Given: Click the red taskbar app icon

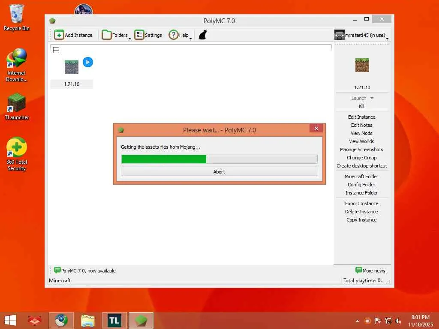Looking at the screenshot, I should coord(34,320).
